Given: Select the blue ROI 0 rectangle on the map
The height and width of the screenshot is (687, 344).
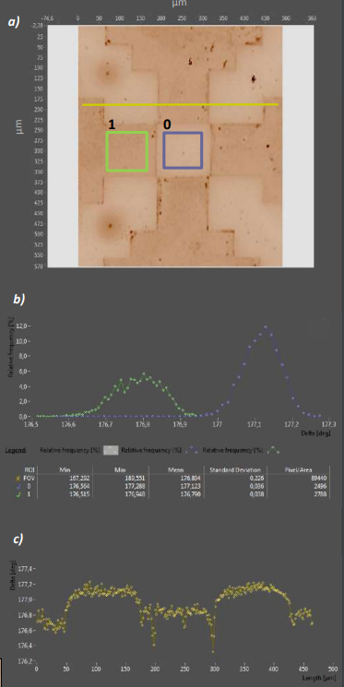Looking at the screenshot, I should coord(183,150).
